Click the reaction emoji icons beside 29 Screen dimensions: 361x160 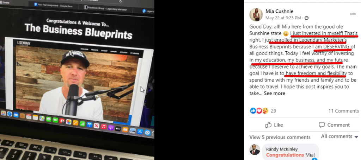point(259,111)
